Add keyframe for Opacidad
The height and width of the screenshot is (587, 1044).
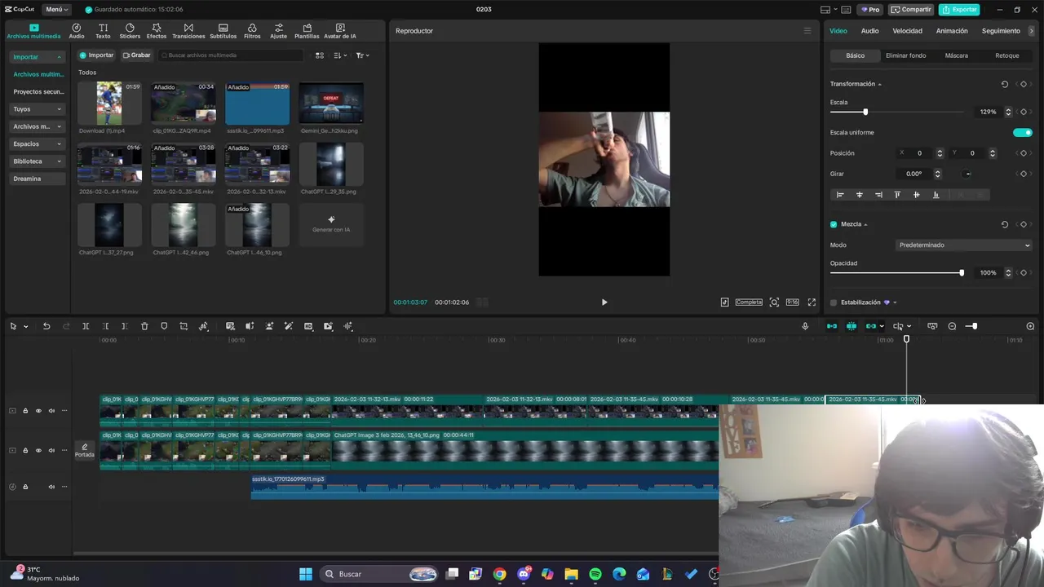[1024, 272]
